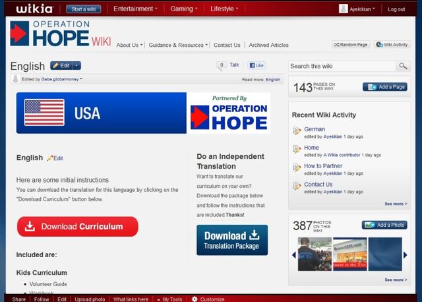Open the speaker crowd photo thumbnail
The image size is (422, 302).
pyautogui.click(x=315, y=254)
